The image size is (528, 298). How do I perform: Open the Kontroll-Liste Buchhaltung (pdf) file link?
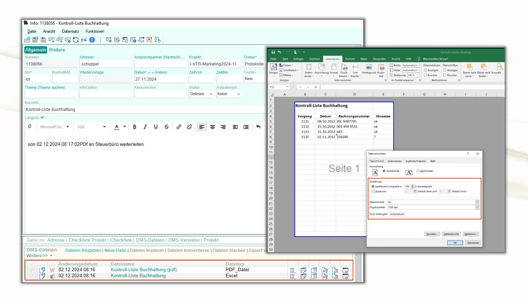[x=143, y=270]
